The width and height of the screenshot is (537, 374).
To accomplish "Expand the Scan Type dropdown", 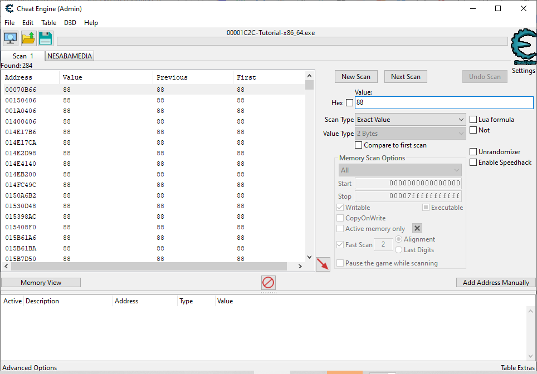I will [410, 120].
